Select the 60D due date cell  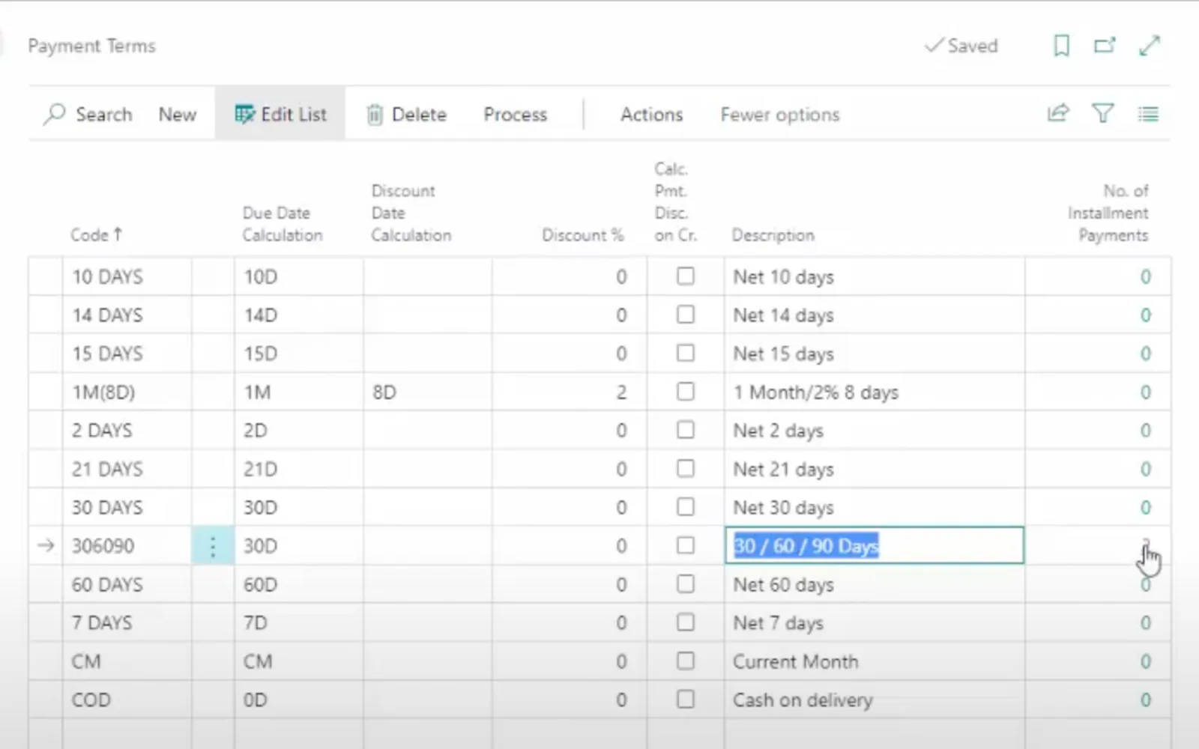point(298,585)
